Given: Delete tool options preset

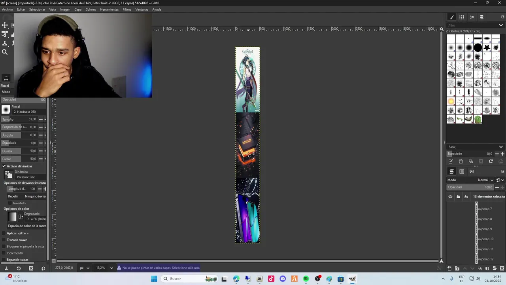Looking at the screenshot, I should click(31, 268).
